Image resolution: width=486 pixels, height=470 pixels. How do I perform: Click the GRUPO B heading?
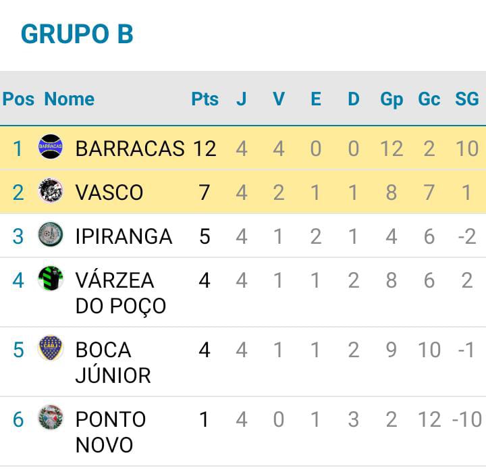point(77,34)
